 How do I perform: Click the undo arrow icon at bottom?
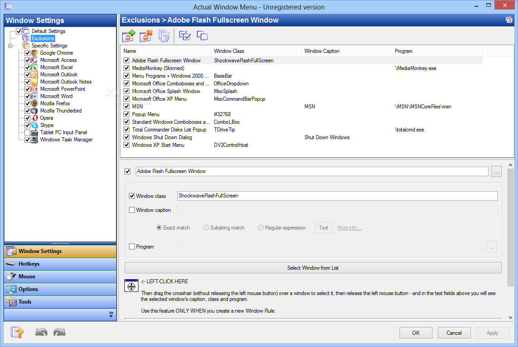click(41, 332)
